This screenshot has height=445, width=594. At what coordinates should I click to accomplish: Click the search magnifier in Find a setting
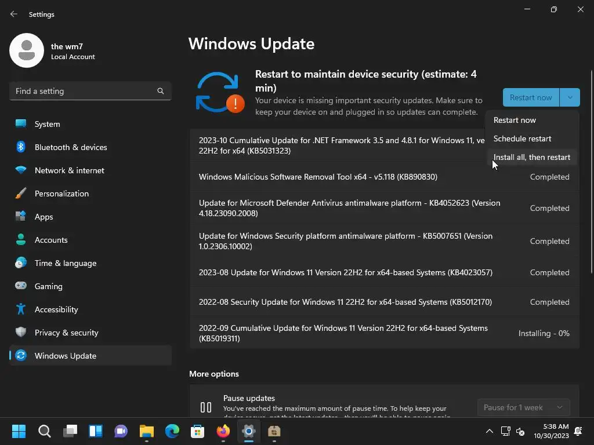(161, 91)
